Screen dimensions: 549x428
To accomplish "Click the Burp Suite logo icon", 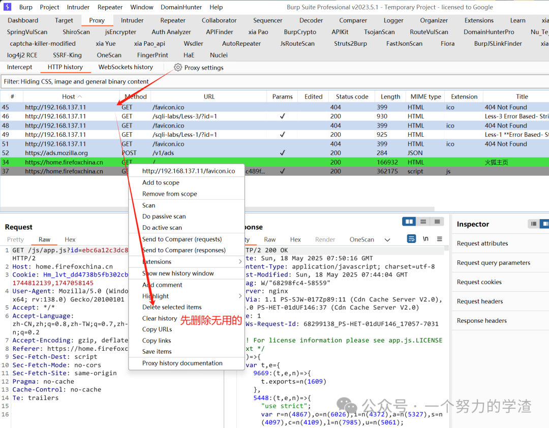I will coord(7,7).
